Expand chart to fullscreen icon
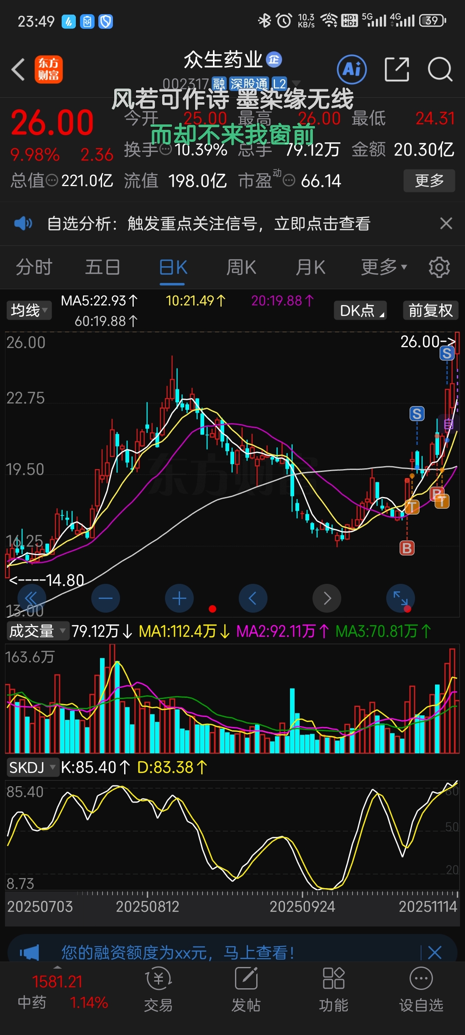465x1035 pixels. click(400, 598)
